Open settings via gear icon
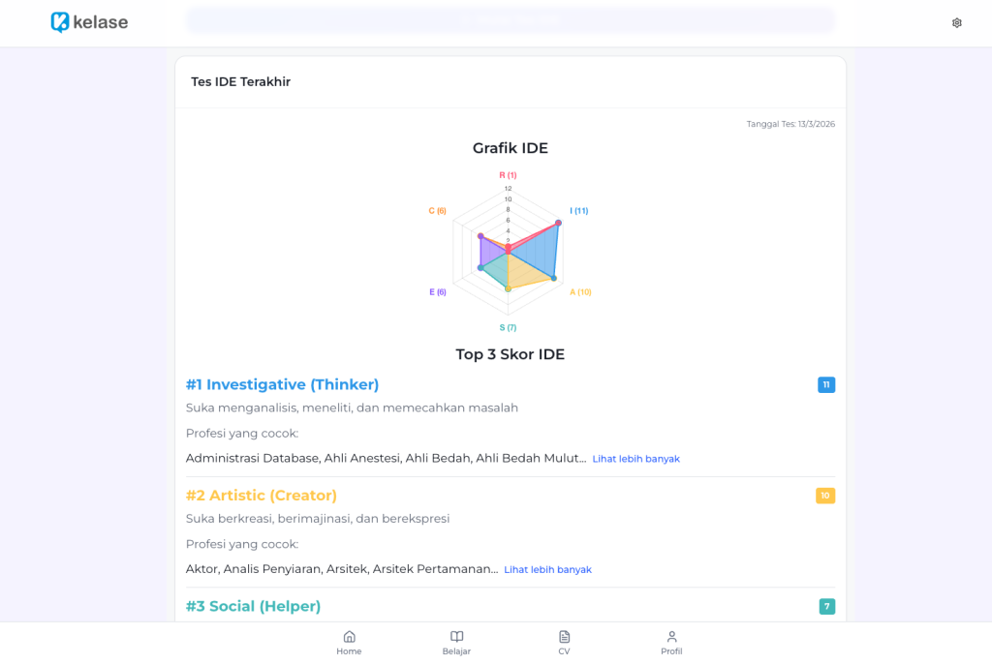This screenshot has width=992, height=665. pos(956,22)
